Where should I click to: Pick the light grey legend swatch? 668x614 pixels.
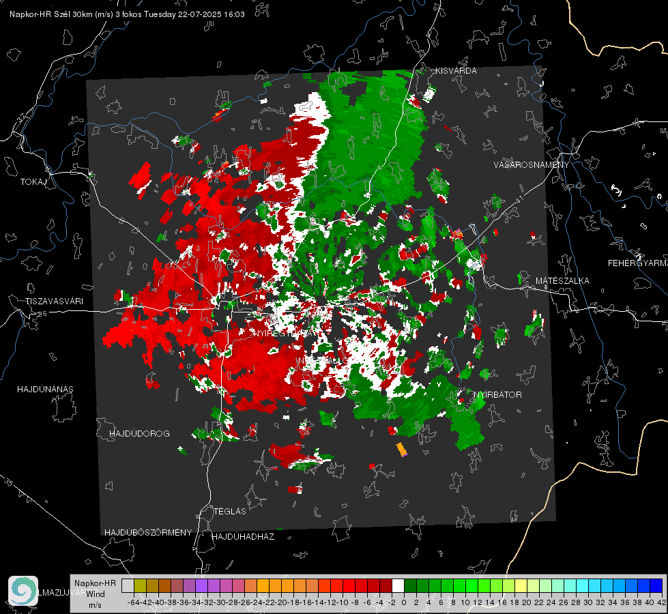[x=128, y=585]
